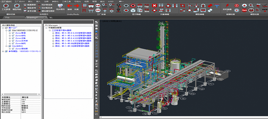Click the PI instrument placement icon
Image resolution: width=268 pixels, height=119 pixels.
pos(105,5)
